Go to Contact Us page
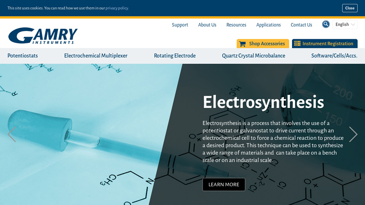This screenshot has height=205, width=365. (301, 25)
